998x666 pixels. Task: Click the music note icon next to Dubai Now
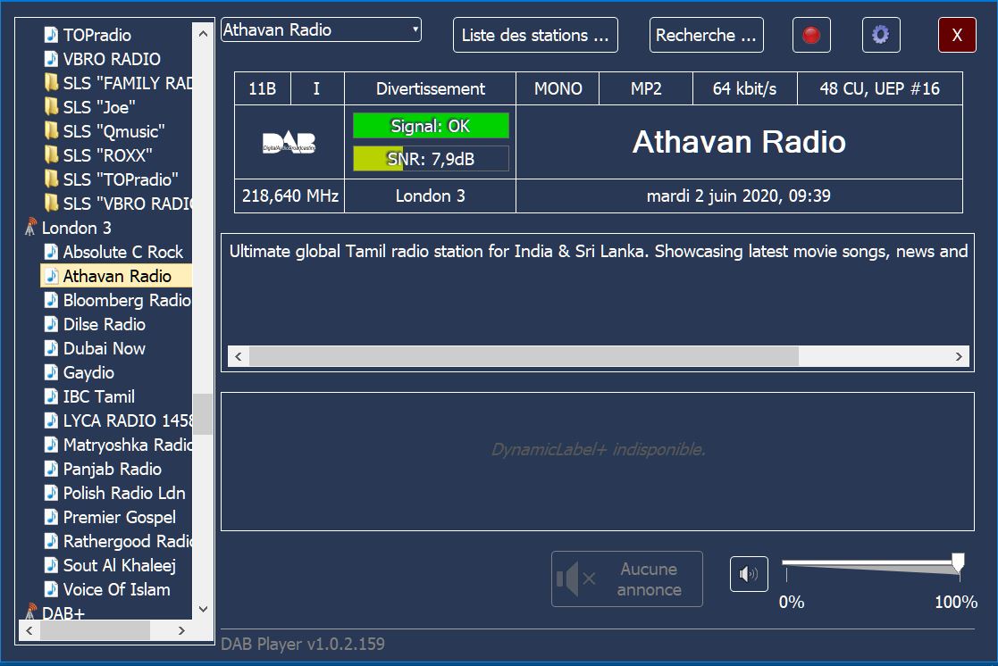[51, 348]
